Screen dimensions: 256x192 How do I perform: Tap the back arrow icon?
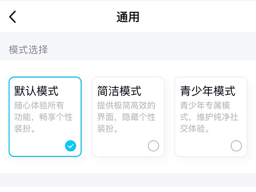(13, 17)
